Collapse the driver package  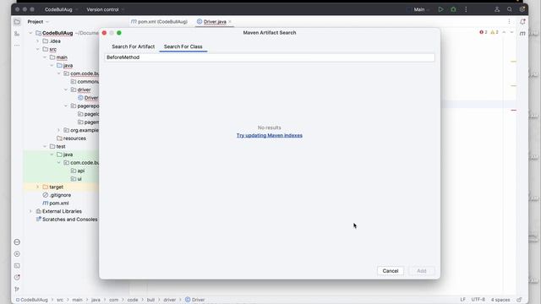point(66,90)
